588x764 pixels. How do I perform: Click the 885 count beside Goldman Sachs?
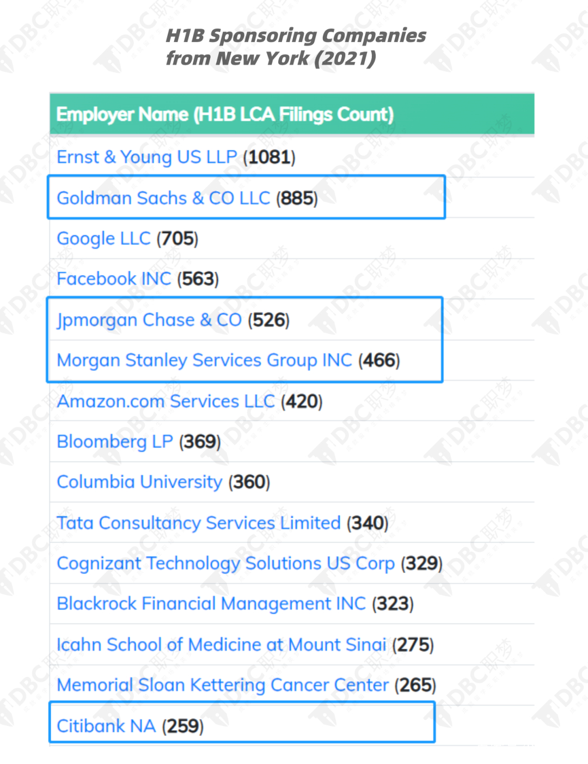coord(297,198)
